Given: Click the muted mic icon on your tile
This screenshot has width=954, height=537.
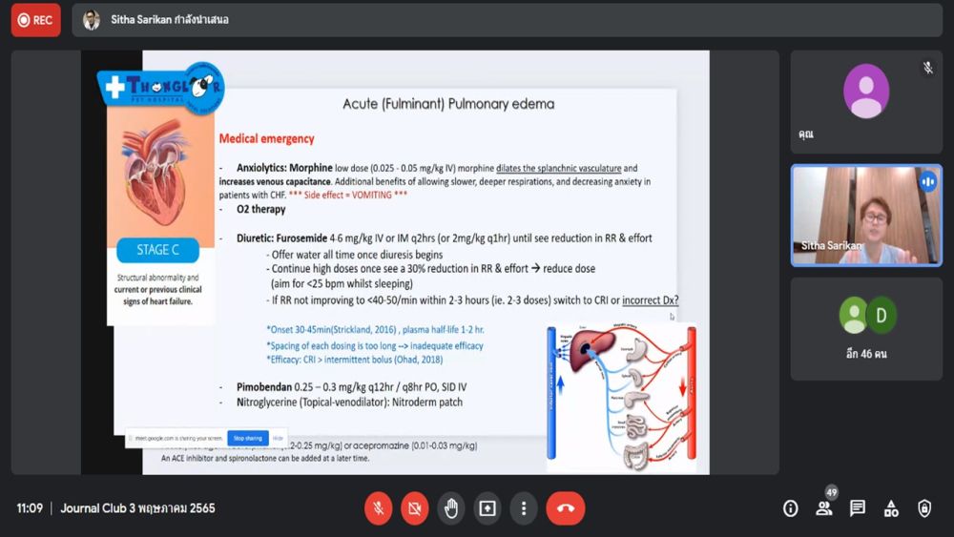Looking at the screenshot, I should (x=928, y=68).
